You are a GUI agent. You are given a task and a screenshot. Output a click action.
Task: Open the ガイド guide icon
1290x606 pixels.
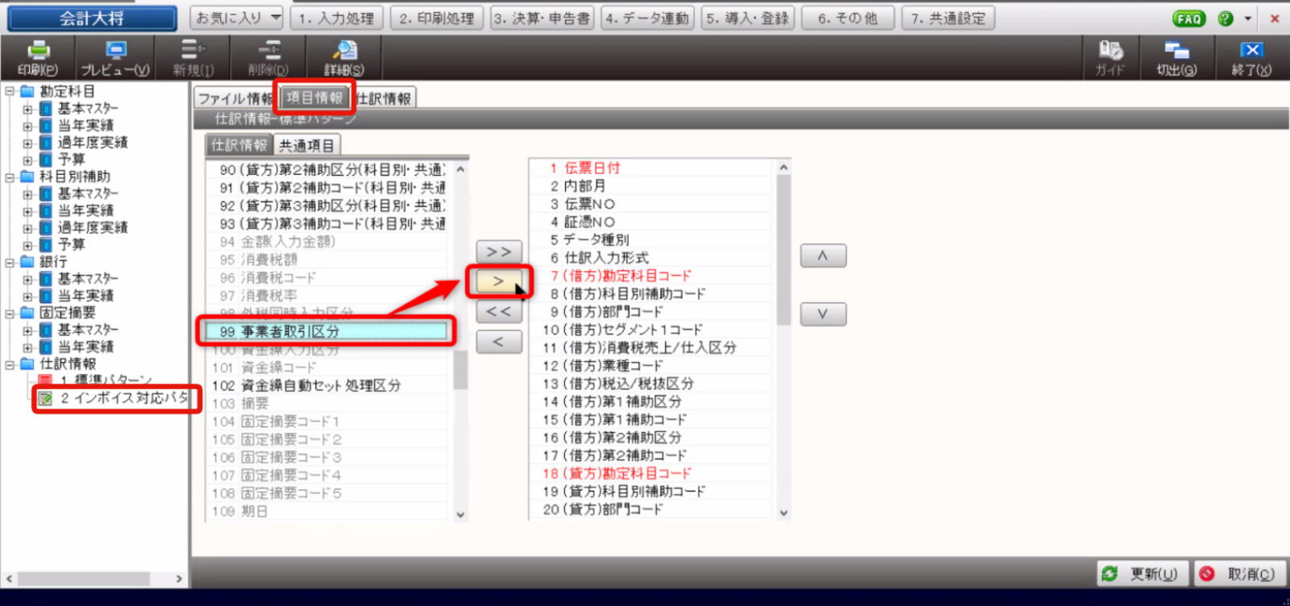click(1110, 58)
